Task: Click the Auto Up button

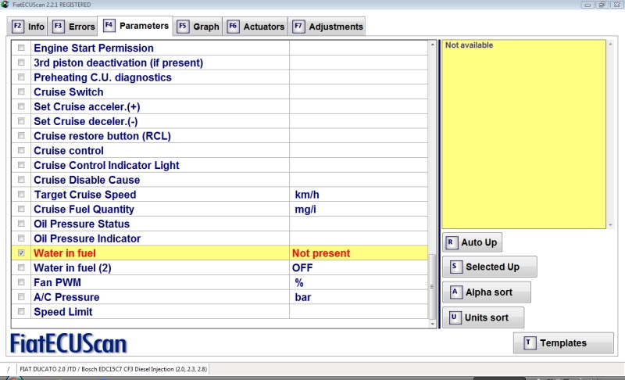Action: pos(472,242)
